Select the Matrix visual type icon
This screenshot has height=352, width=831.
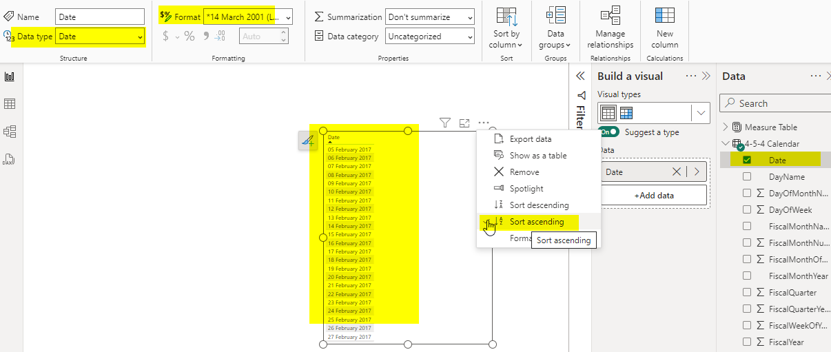click(x=626, y=113)
